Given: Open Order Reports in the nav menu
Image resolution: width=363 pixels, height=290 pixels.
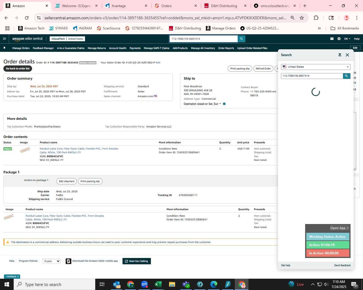Looking at the screenshot, I should tap(226, 48).
